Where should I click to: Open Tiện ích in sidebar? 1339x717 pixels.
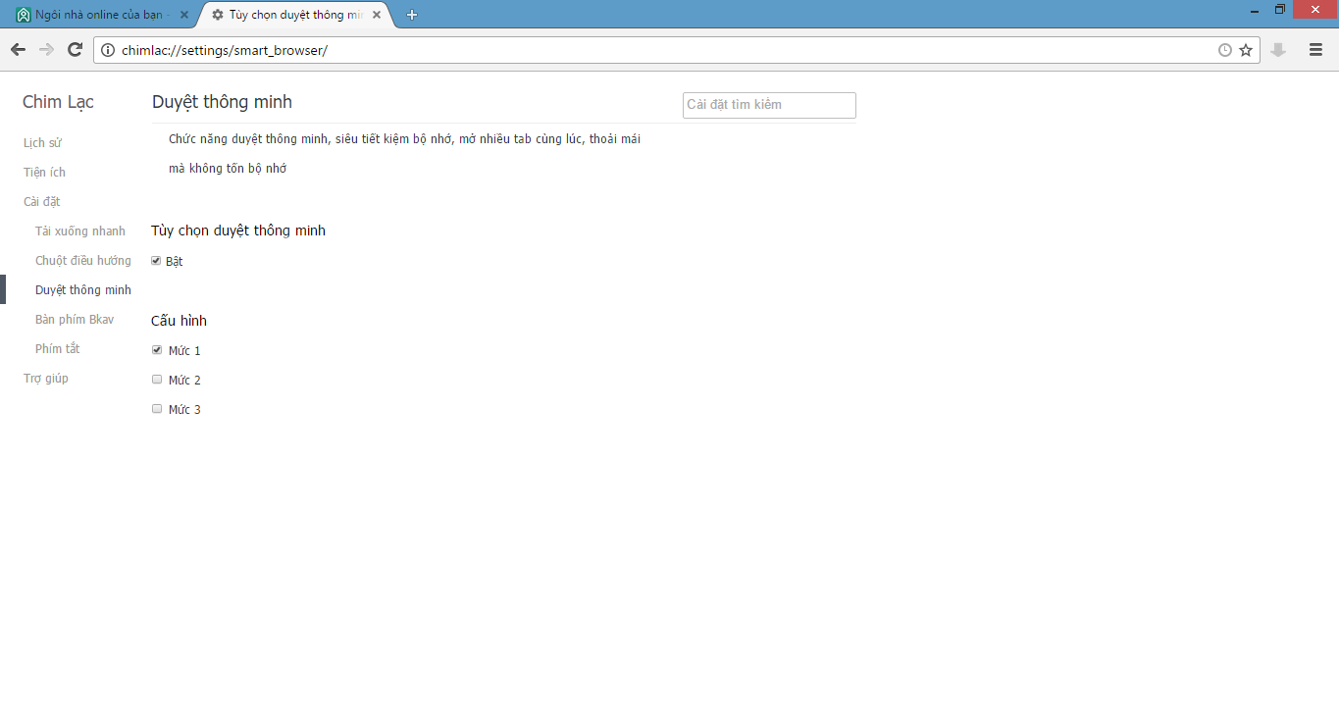pyautogui.click(x=45, y=173)
